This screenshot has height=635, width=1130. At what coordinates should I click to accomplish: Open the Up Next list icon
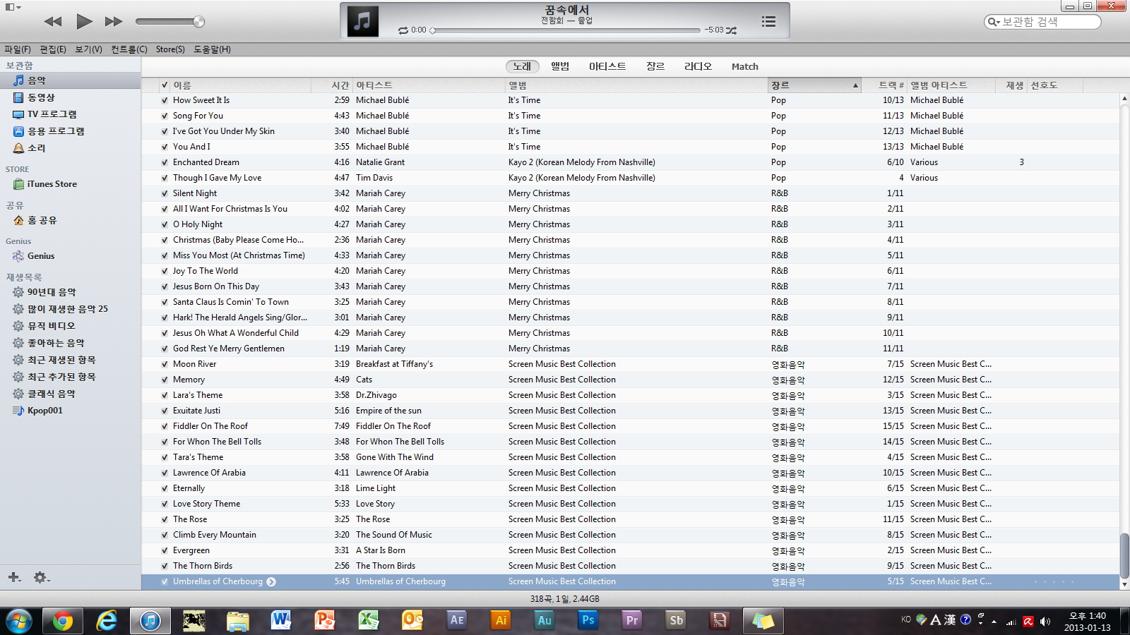(x=768, y=22)
